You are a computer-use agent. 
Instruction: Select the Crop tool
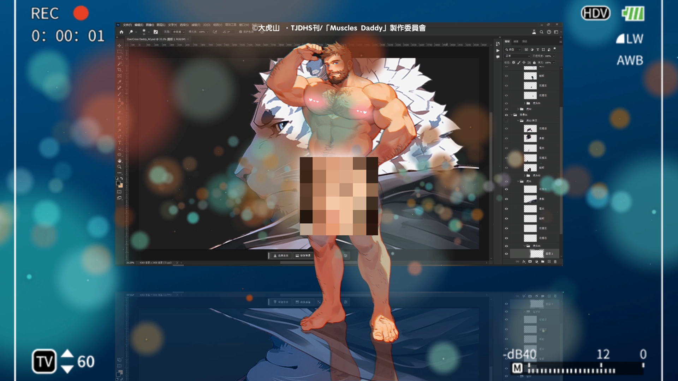click(119, 70)
